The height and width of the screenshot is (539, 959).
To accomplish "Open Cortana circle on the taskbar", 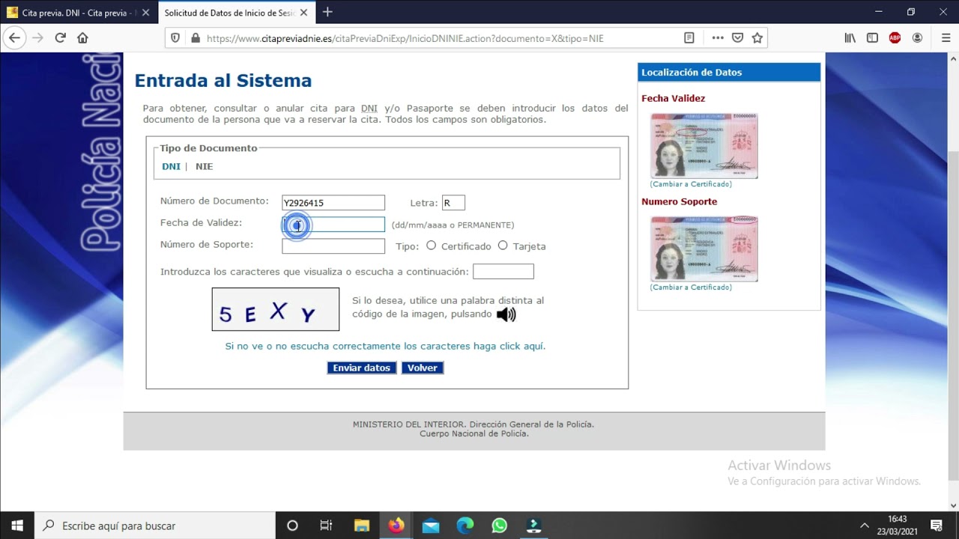I will [x=292, y=526].
